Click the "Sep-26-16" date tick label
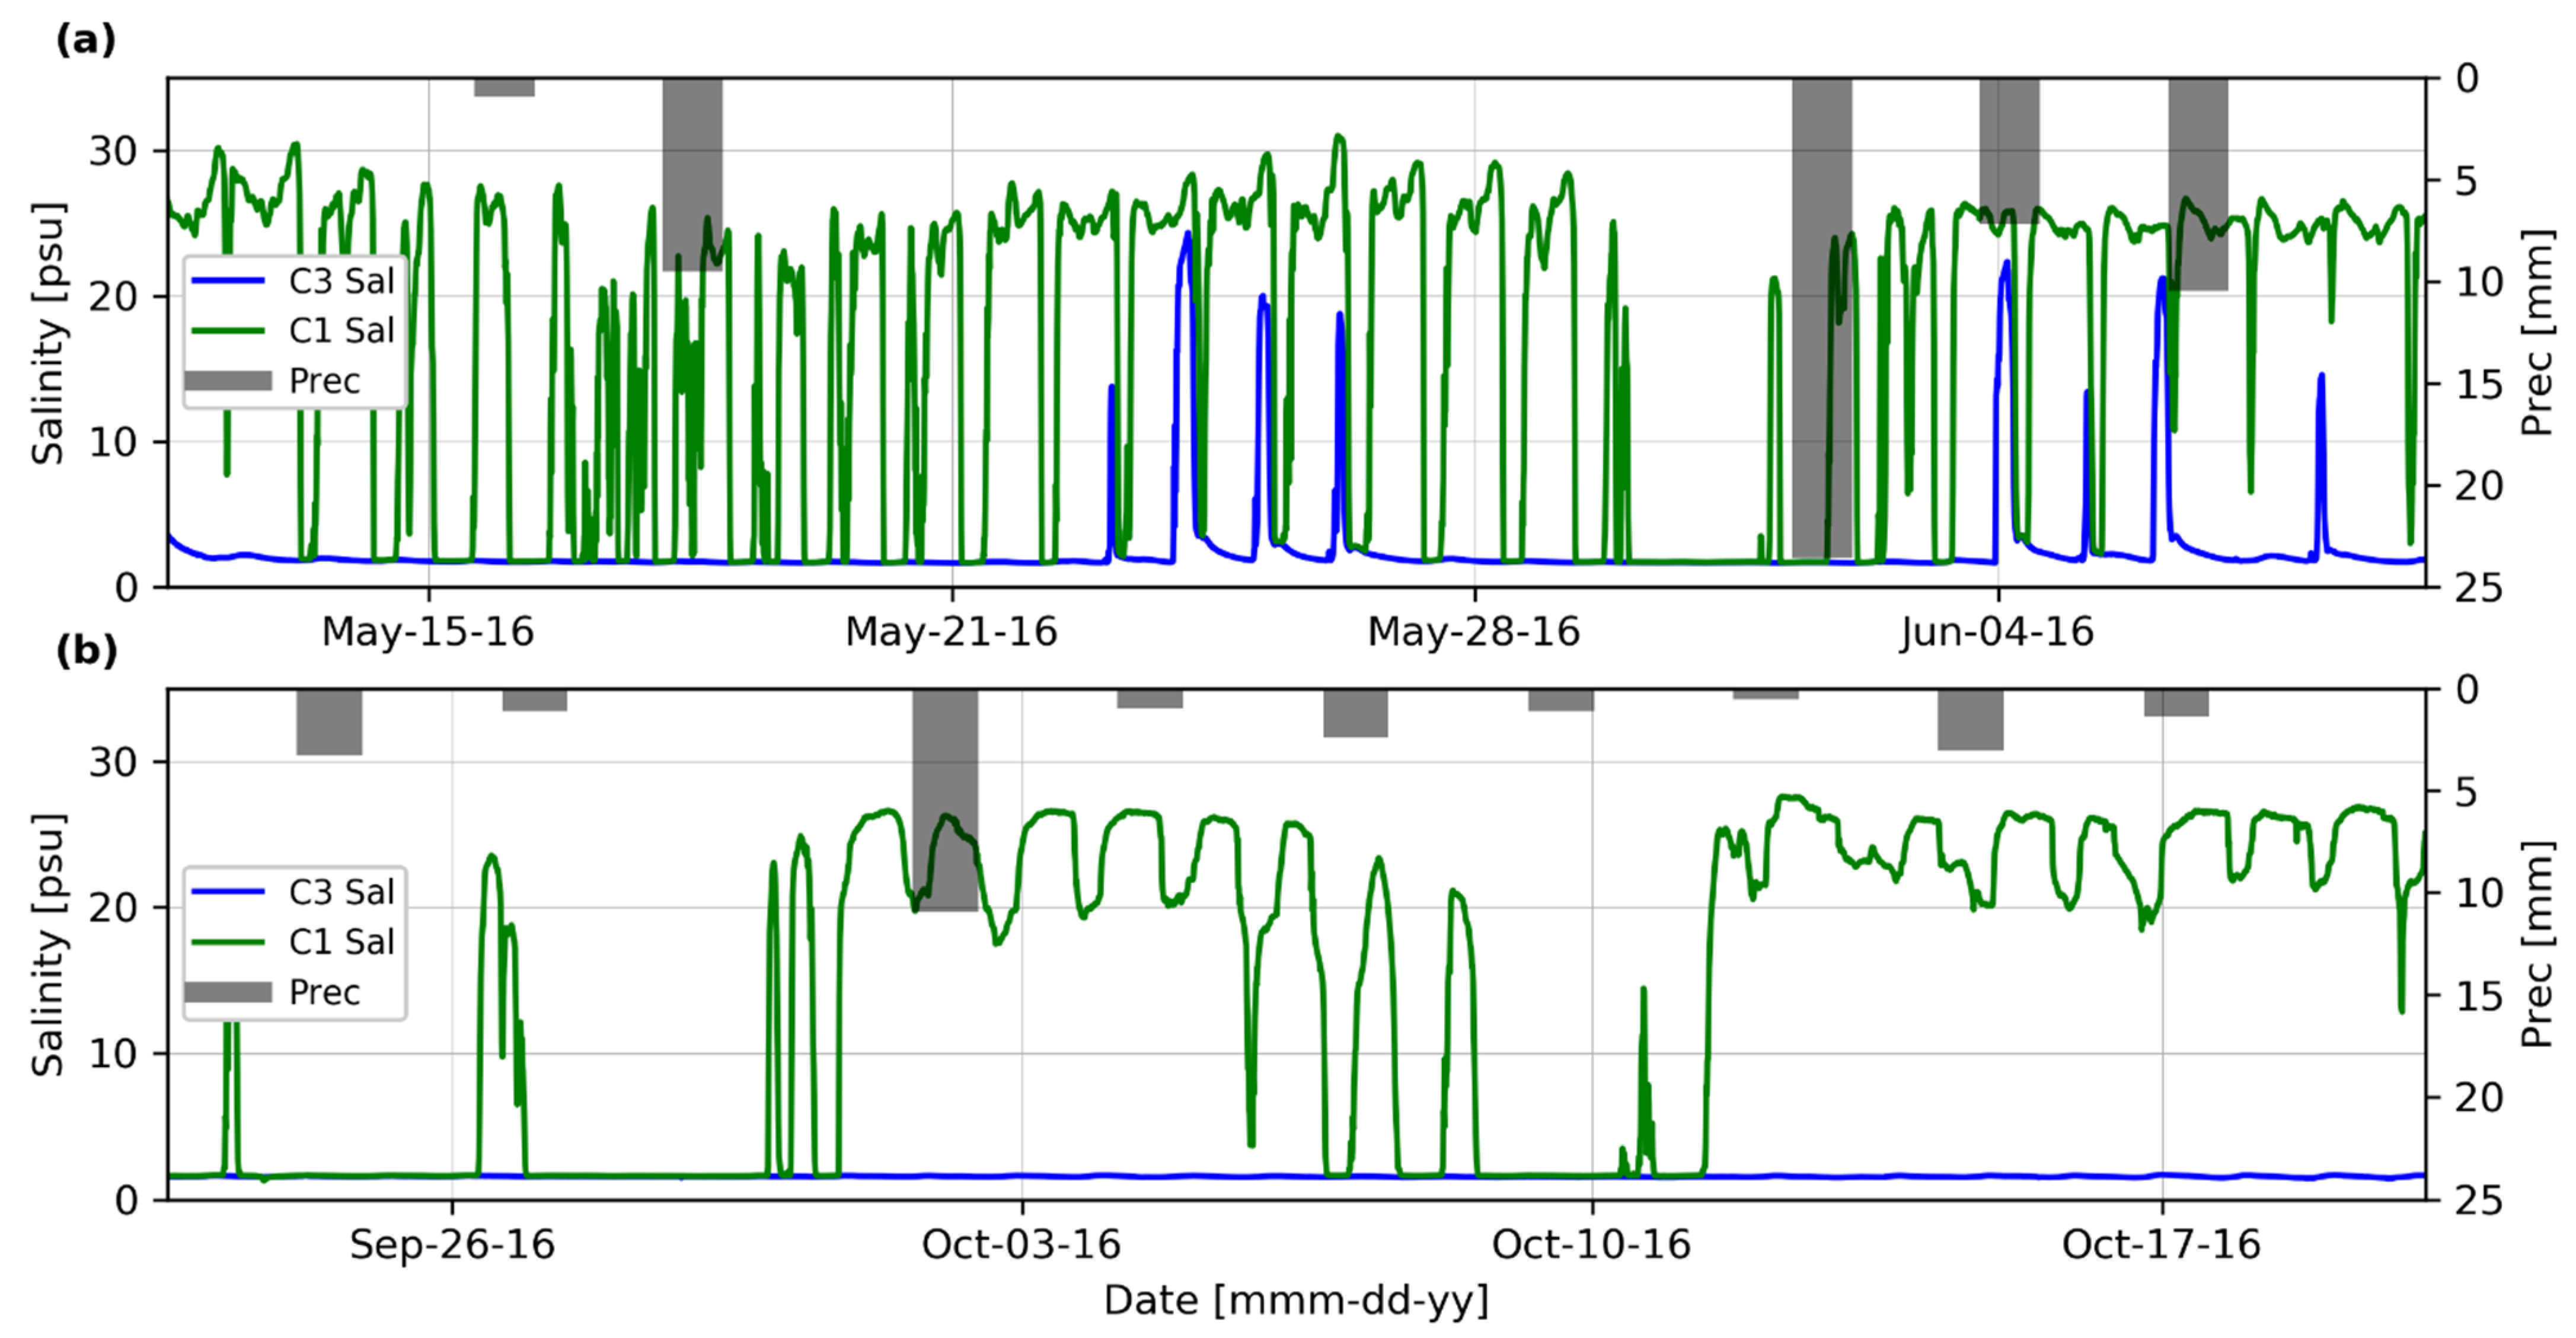Image resolution: width=2576 pixels, height=1338 pixels. [x=452, y=1245]
